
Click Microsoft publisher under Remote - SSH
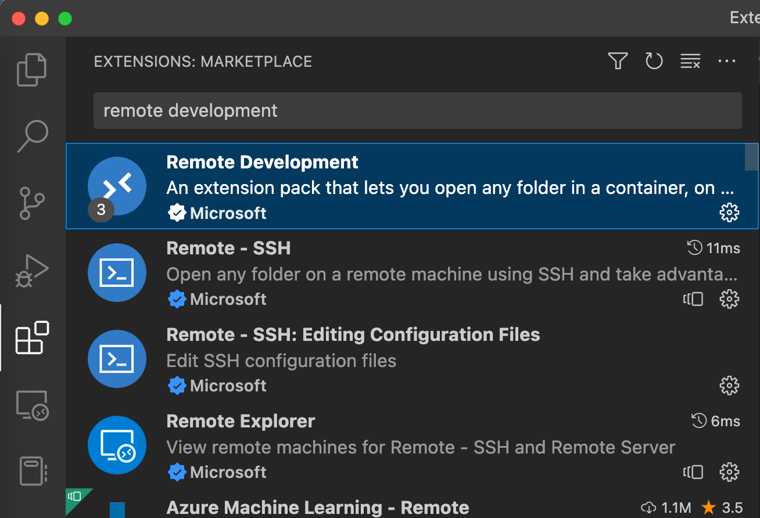228,299
